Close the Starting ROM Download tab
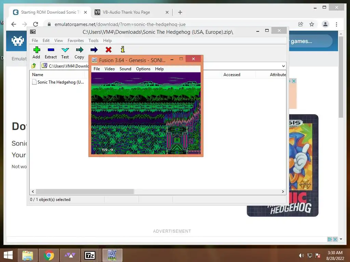The image size is (350, 262). point(85,13)
